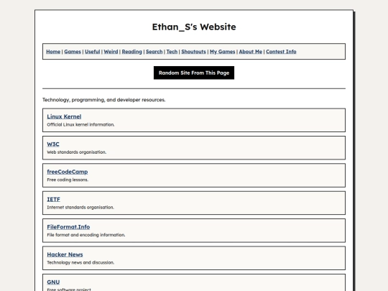The width and height of the screenshot is (388, 291).
Task: Click the 'Official Linux kernel information.' description
Action: pos(80,124)
